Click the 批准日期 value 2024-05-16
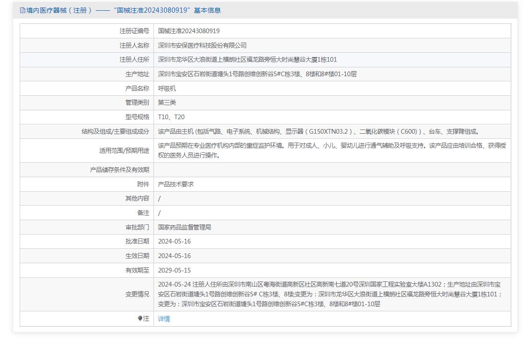The image size is (524, 345). pos(175,241)
